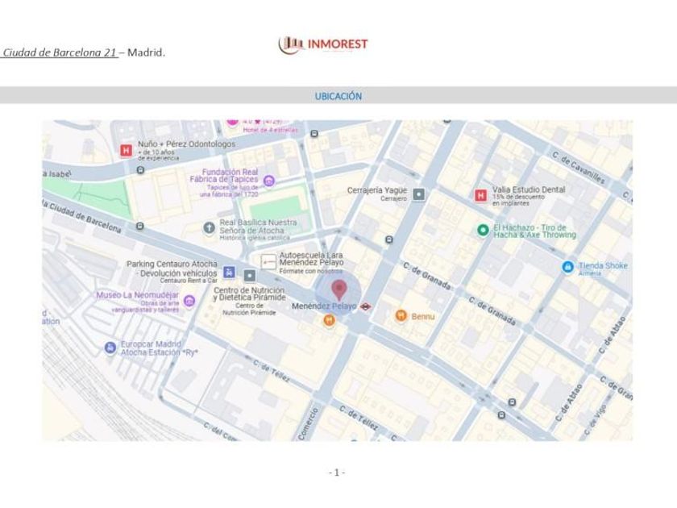
Task: Click the 'Hotel de 4 estrellas' label
Action: point(270,130)
